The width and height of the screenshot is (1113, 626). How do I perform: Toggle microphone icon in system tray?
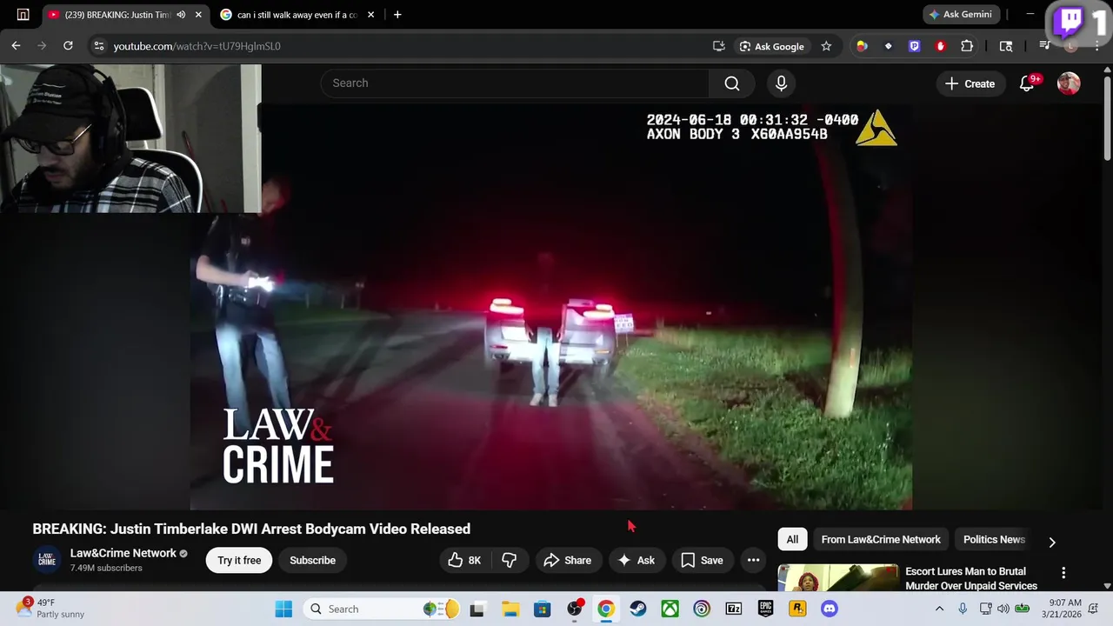pyautogui.click(x=963, y=609)
